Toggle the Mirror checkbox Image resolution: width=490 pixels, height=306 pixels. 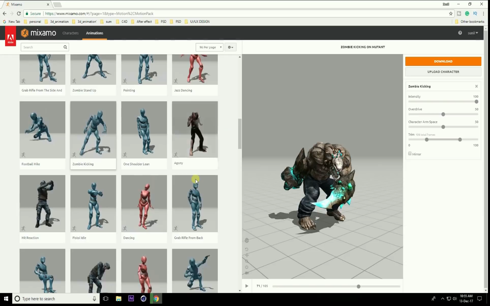[x=410, y=154]
